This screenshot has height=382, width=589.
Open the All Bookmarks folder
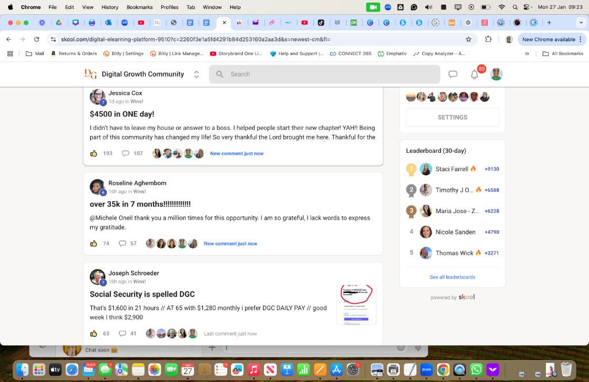563,53
